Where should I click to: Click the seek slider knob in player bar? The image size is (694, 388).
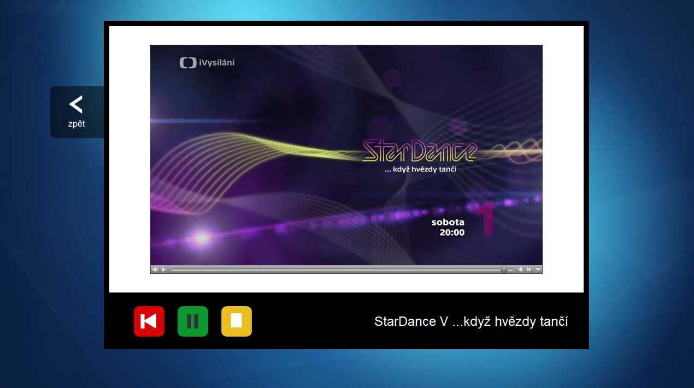tap(504, 270)
